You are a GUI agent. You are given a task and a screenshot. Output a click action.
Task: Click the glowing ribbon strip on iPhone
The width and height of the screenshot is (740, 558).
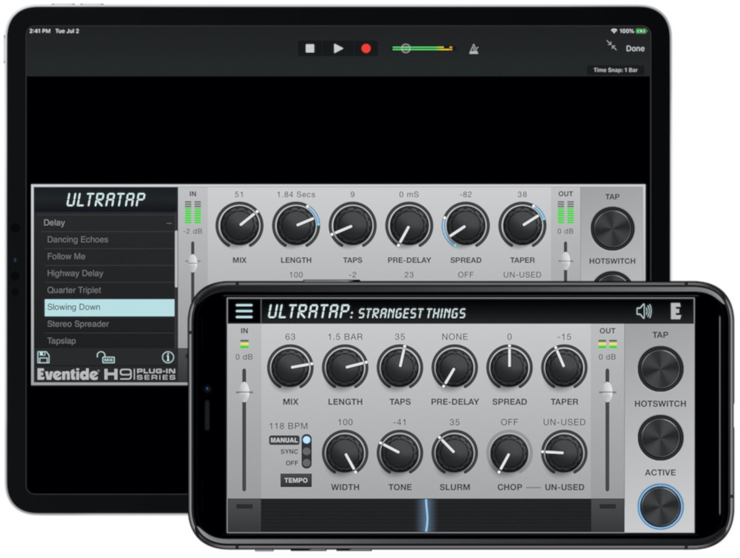tap(426, 515)
